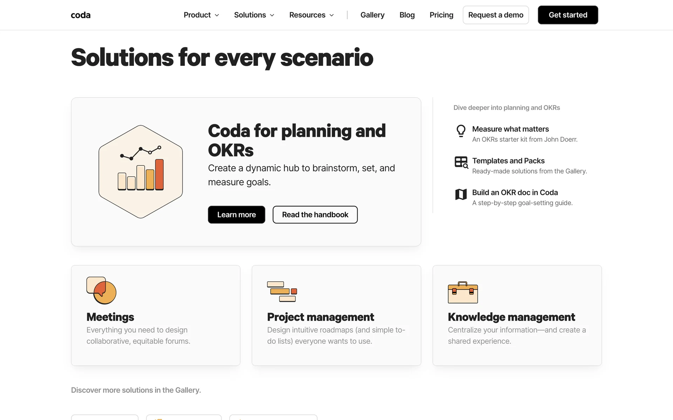Open the Build an OKR doc in Coda link
The height and width of the screenshot is (420, 673).
pos(515,192)
